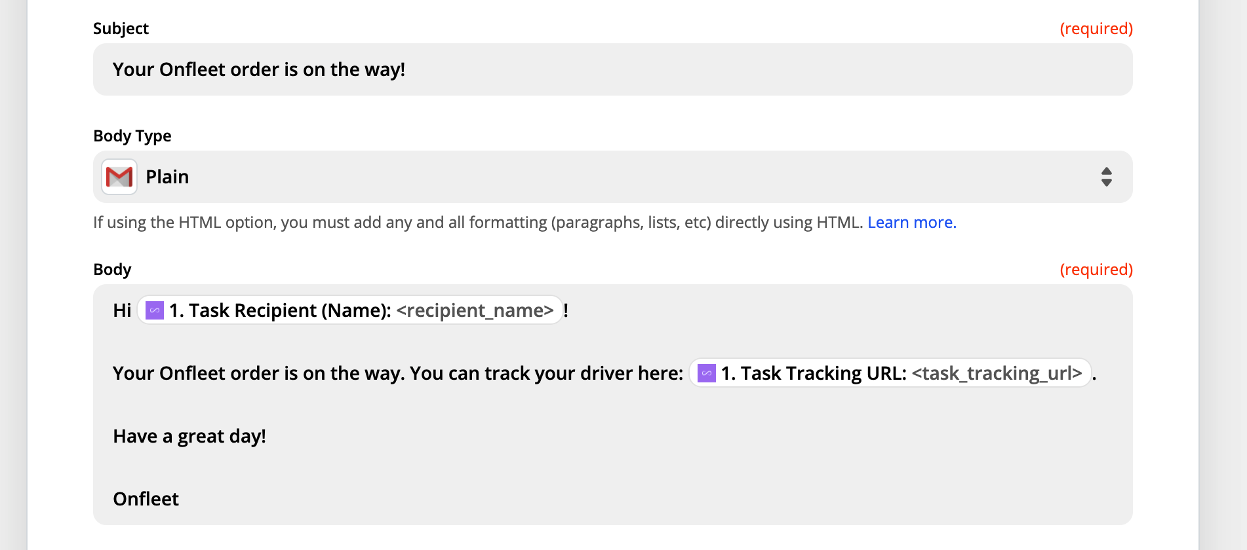Viewport: 1247px width, 550px height.
Task: Open the Learn more link
Action: (x=912, y=223)
